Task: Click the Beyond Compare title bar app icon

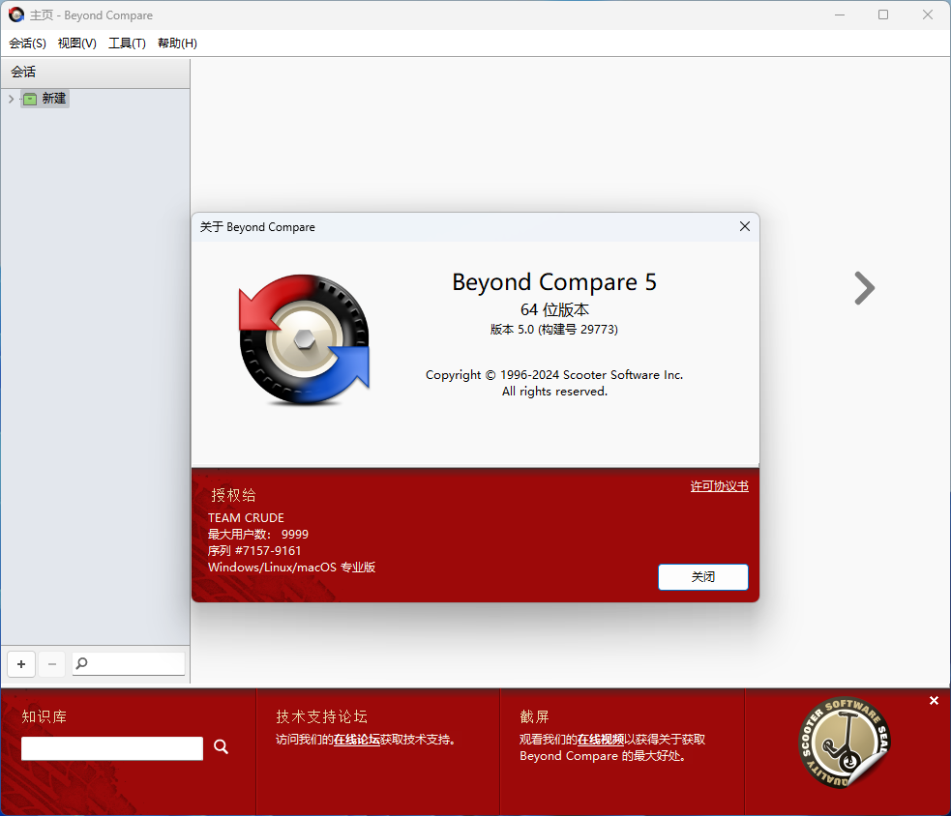Action: pos(16,15)
